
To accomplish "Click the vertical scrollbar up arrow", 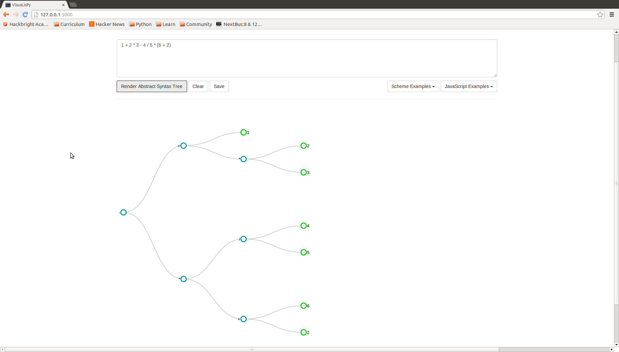I will pyautogui.click(x=616, y=32).
